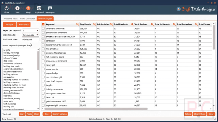Click 'stocking stuffers for women' in keyword list
Image resolution: width=218 pixels, height=122 pixels.
click(x=16, y=80)
